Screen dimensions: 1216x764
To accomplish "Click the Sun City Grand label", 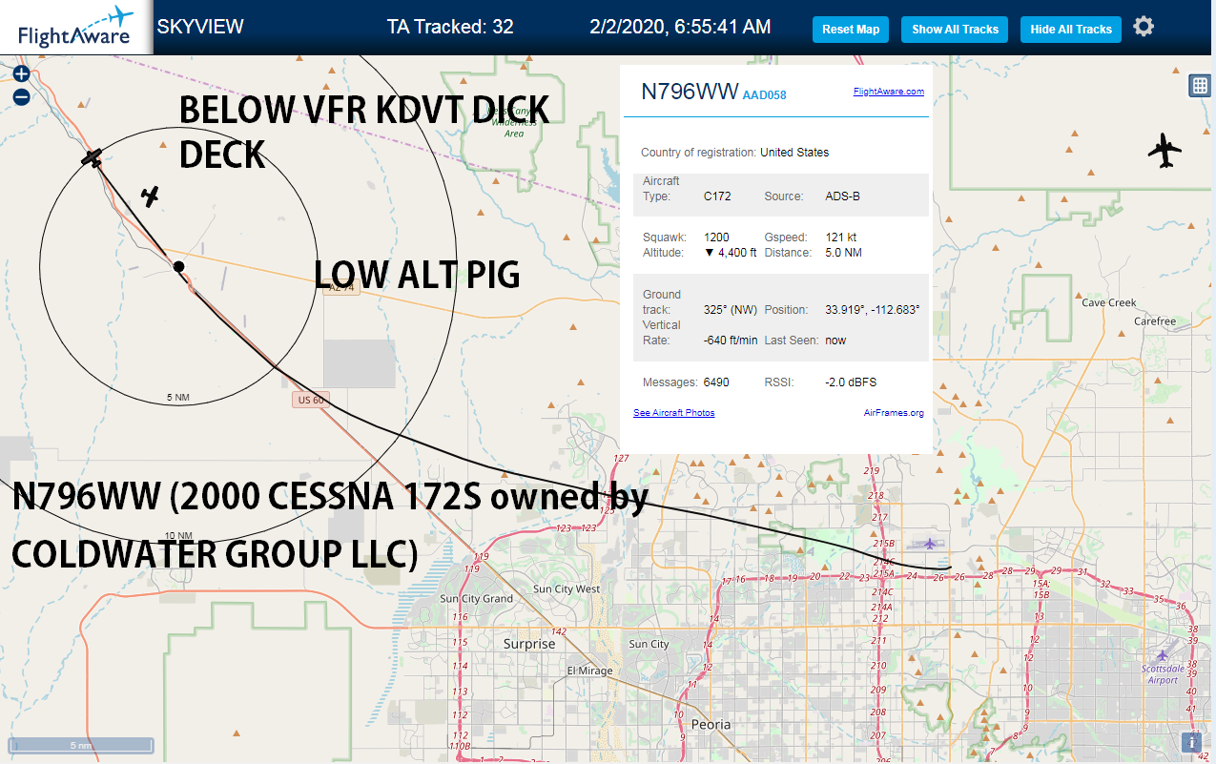I will point(476,599).
